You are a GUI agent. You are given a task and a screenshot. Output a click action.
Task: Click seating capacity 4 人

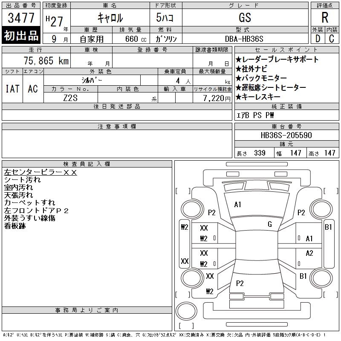coord(183,81)
